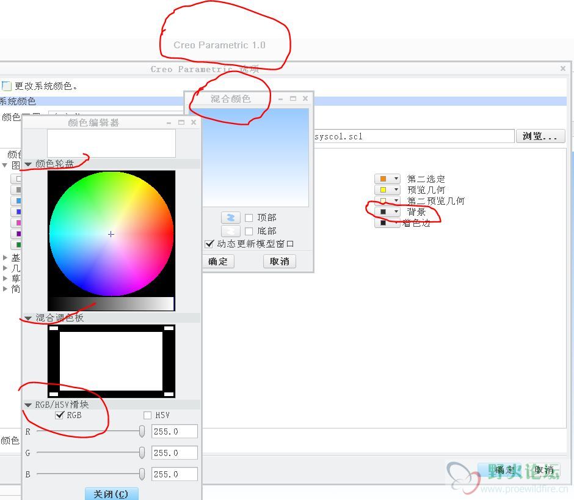
Task: Click 取消 in the 混合颜色 dialog
Action: coord(279,262)
